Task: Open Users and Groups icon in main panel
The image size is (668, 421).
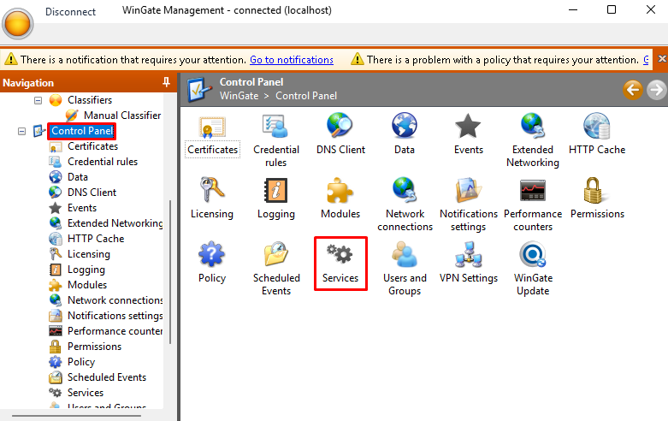Action: coord(405,254)
